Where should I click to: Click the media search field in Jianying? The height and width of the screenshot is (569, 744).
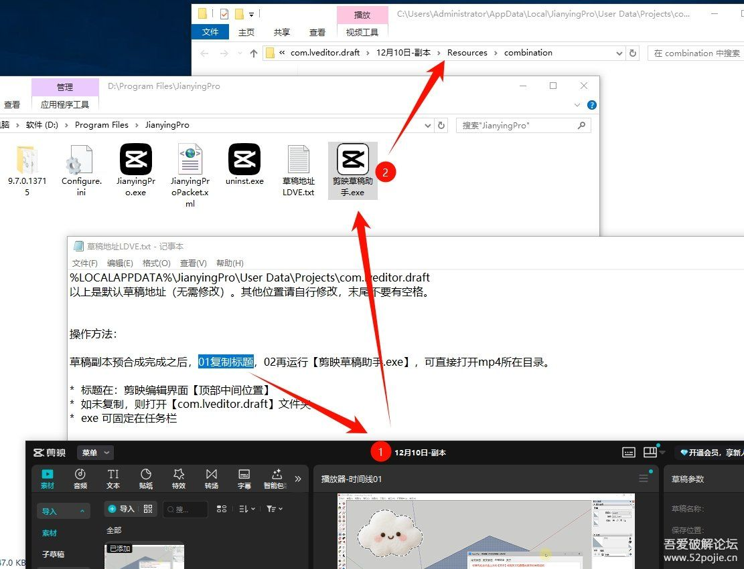tap(185, 509)
